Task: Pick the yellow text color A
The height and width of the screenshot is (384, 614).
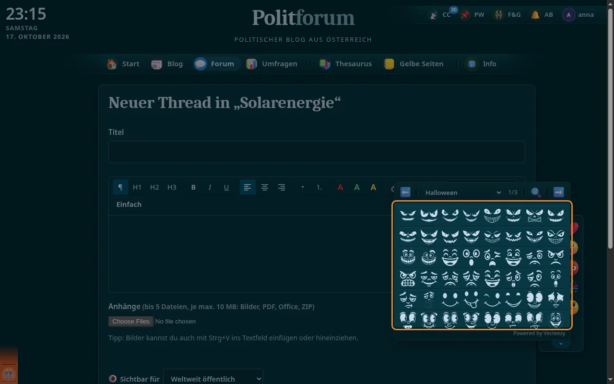Action: pyautogui.click(x=373, y=187)
